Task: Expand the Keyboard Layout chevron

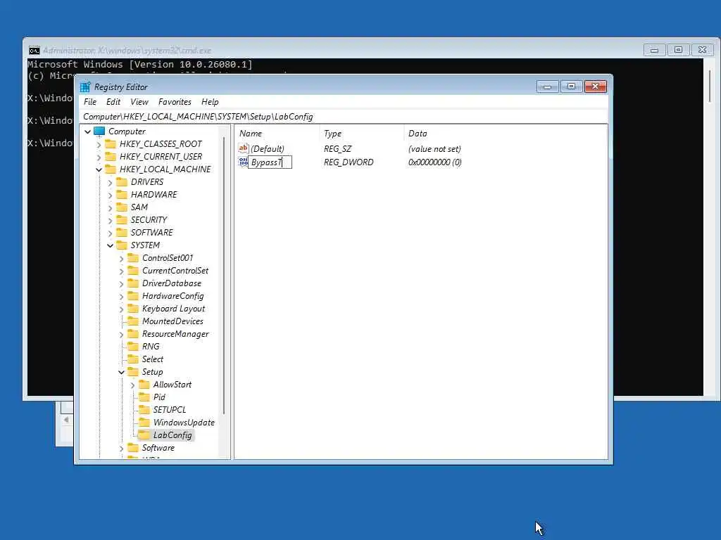Action: (x=121, y=309)
